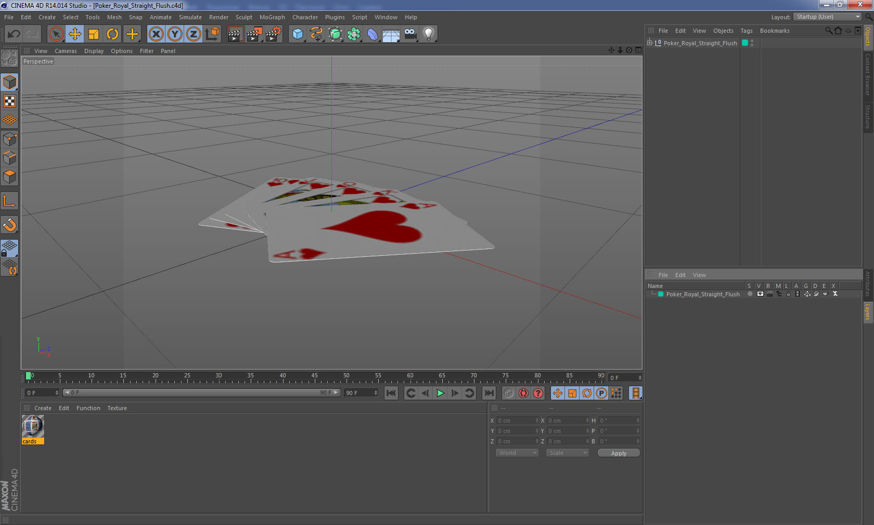Screen dimensions: 874x525
Task: Click the Undo arrow icon
Action: (x=14, y=34)
